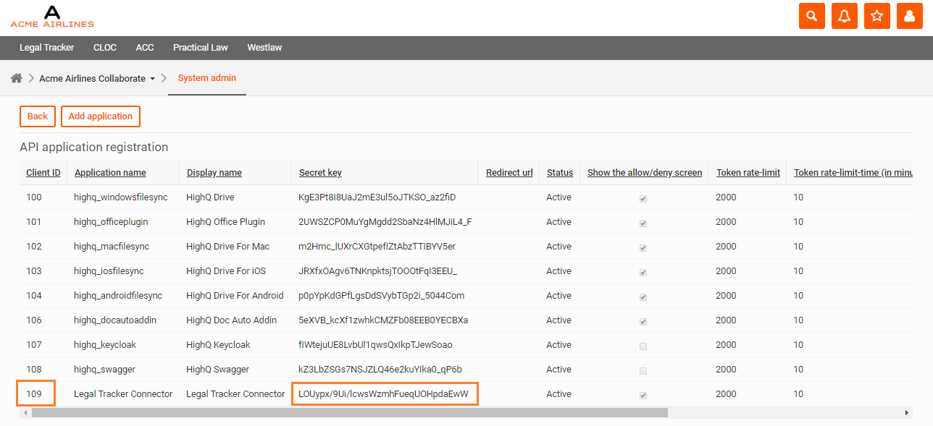The height and width of the screenshot is (426, 933).
Task: Sort table by Client ID header
Action: [x=43, y=173]
